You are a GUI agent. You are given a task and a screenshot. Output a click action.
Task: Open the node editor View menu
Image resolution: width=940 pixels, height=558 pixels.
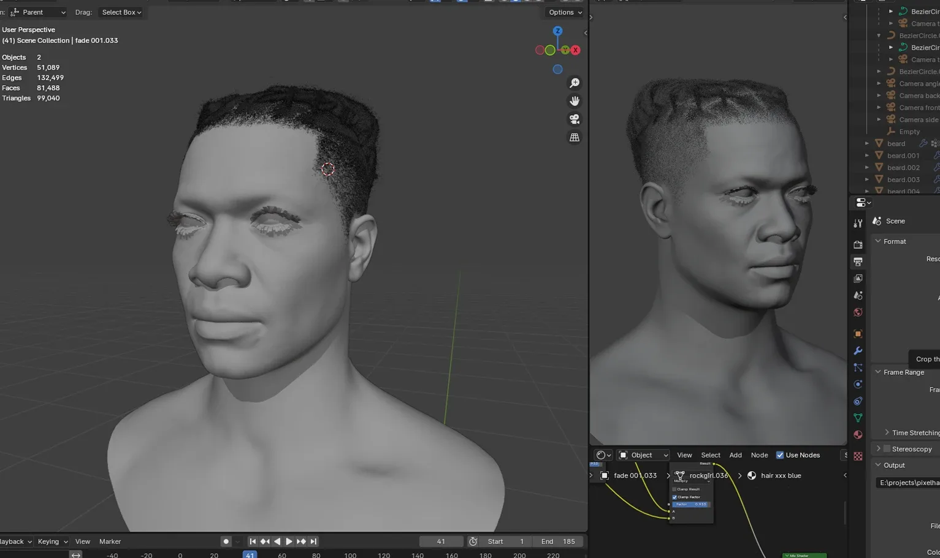pyautogui.click(x=684, y=455)
